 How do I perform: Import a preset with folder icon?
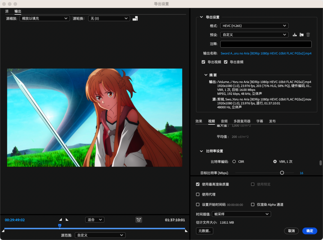pos(301,35)
